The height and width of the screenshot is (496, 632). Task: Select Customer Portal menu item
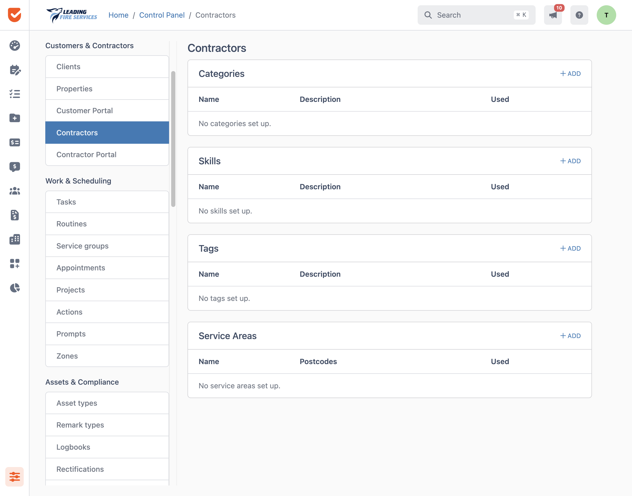(107, 111)
